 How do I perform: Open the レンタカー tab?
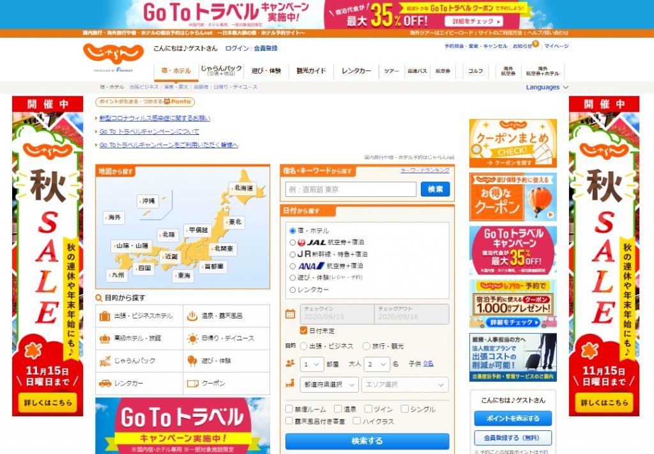[356, 70]
